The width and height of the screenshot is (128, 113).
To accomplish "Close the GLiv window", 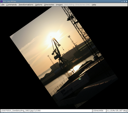I will pos(127,1).
